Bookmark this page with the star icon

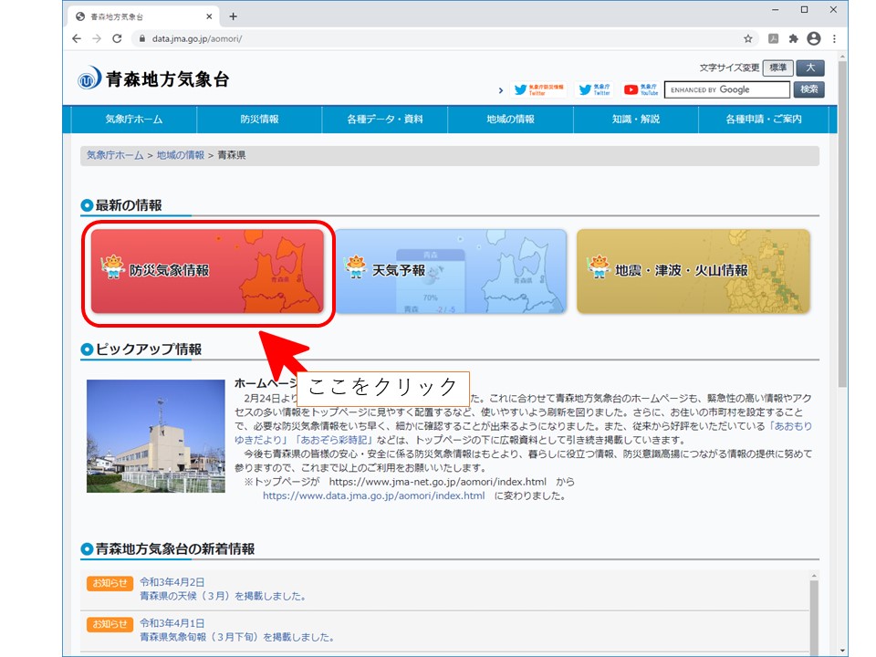point(748,38)
